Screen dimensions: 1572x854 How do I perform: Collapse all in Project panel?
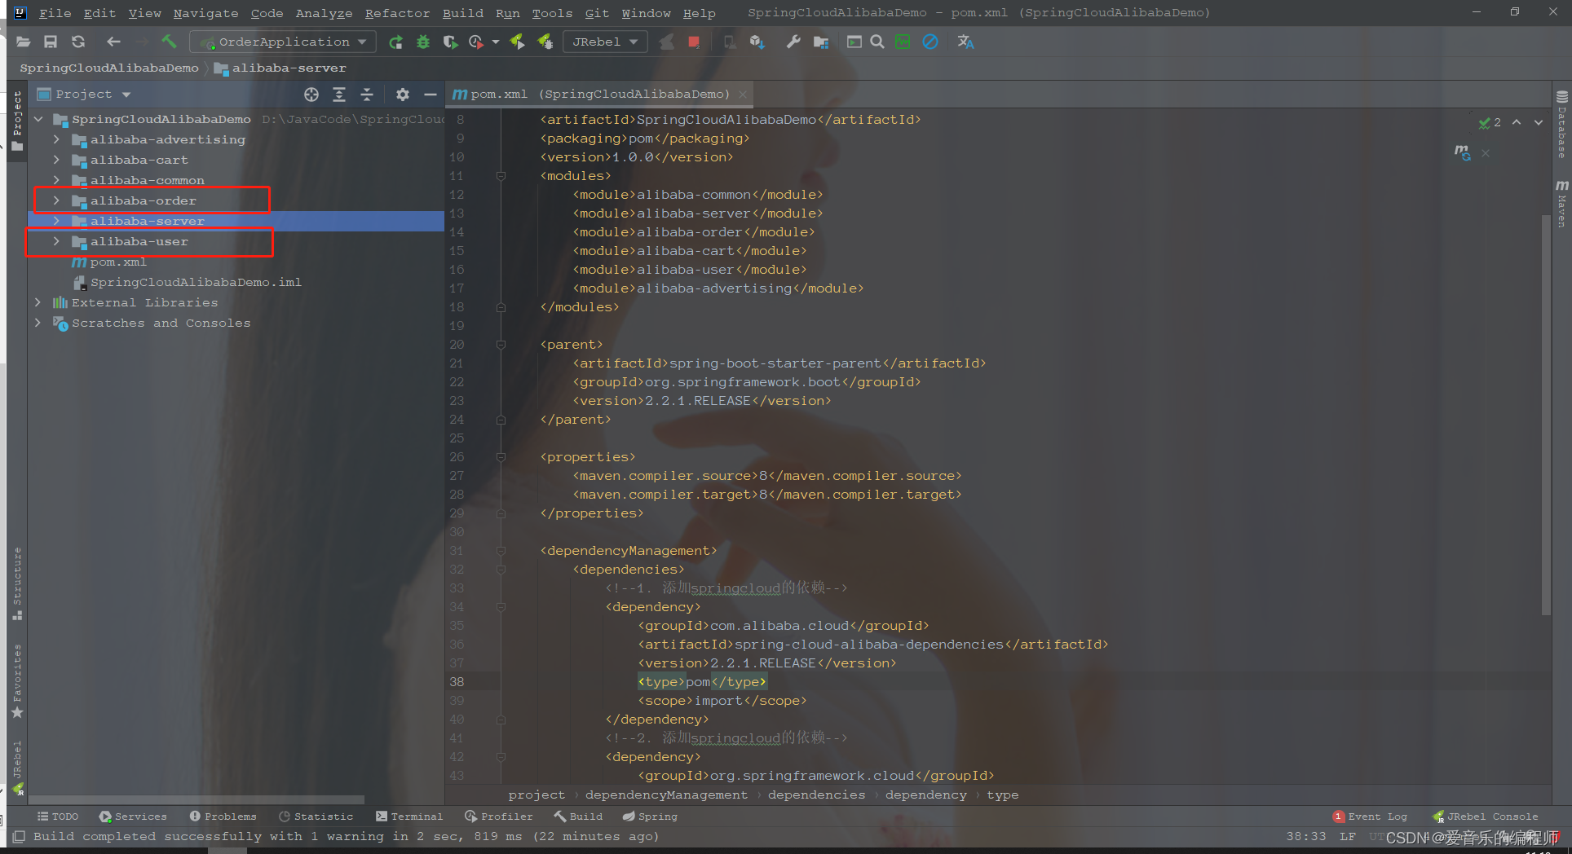pos(367,95)
